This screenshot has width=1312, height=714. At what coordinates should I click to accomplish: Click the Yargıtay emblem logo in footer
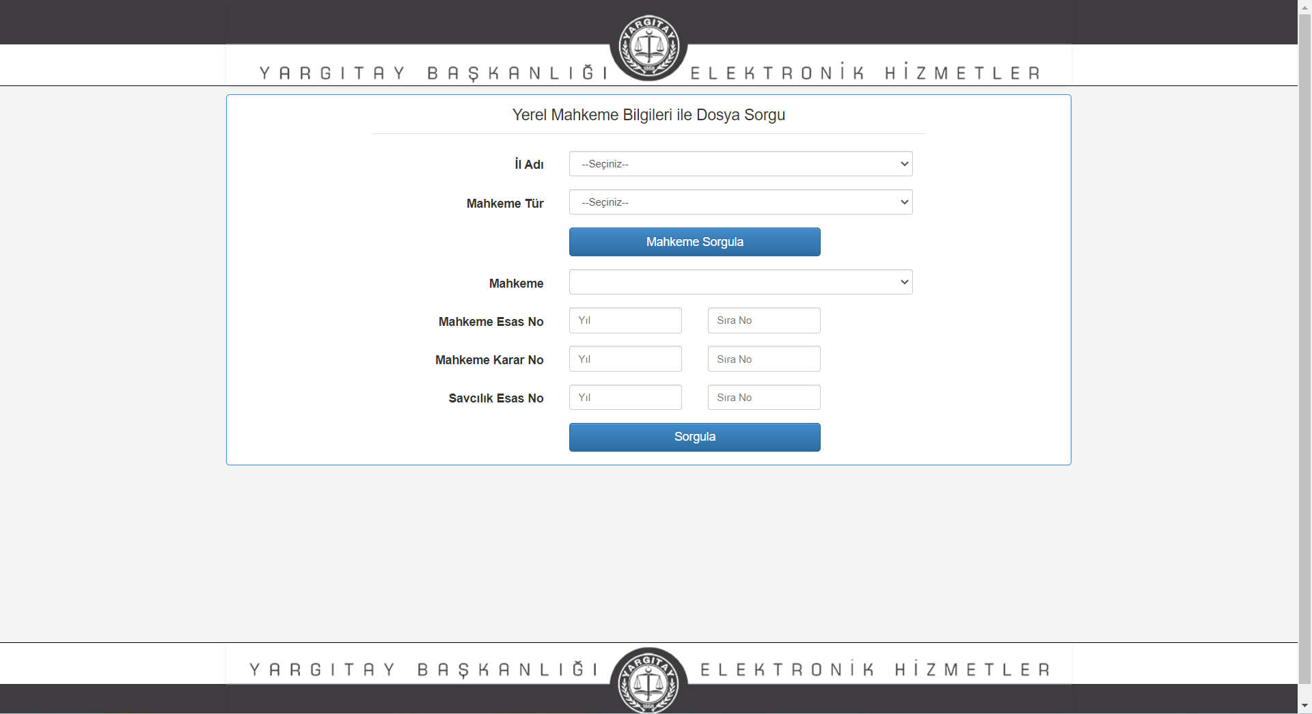pyautogui.click(x=648, y=680)
